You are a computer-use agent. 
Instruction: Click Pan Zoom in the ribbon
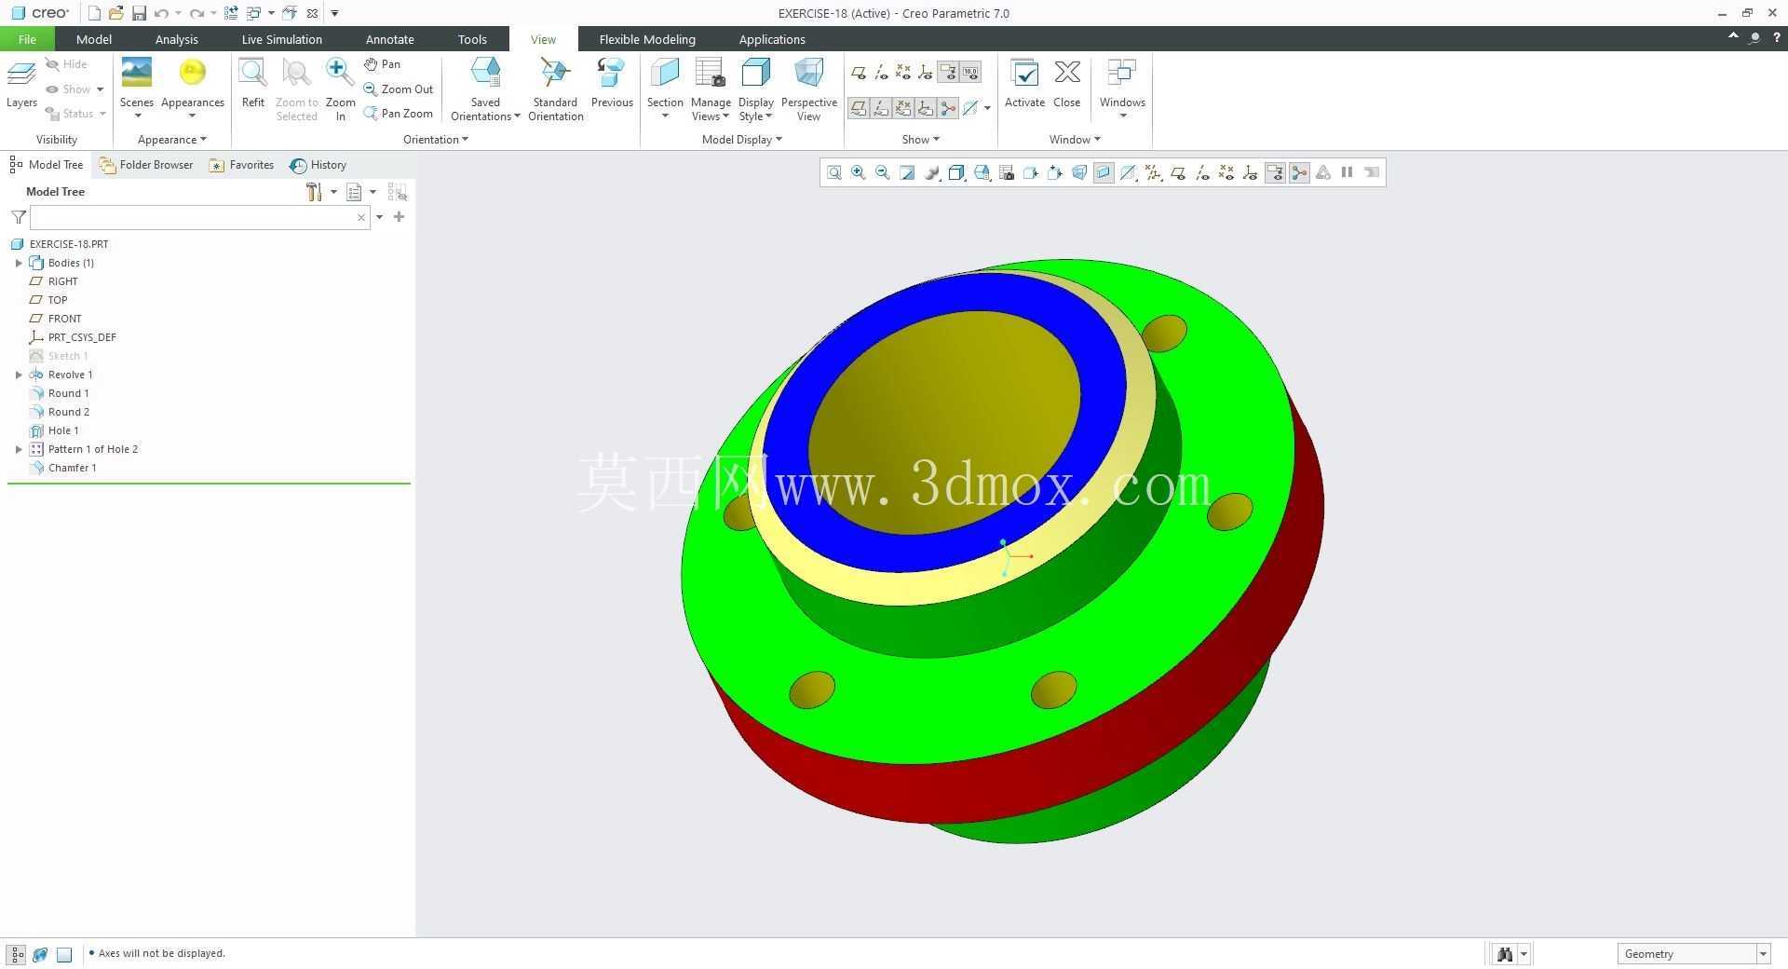399,114
